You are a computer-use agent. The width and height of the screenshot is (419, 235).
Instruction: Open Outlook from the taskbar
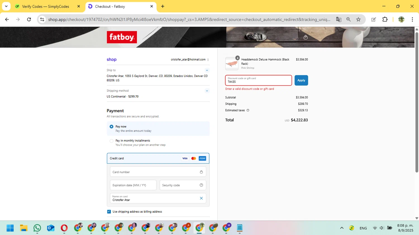[x=51, y=228]
